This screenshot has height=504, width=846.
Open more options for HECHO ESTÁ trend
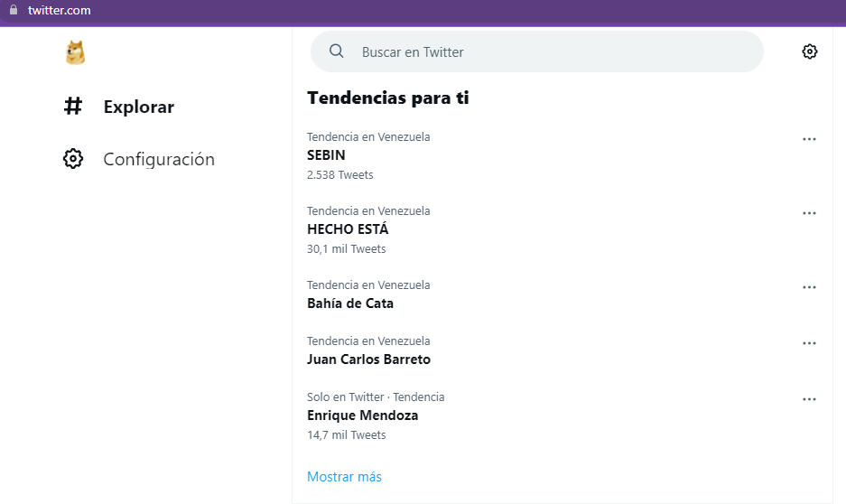point(809,213)
